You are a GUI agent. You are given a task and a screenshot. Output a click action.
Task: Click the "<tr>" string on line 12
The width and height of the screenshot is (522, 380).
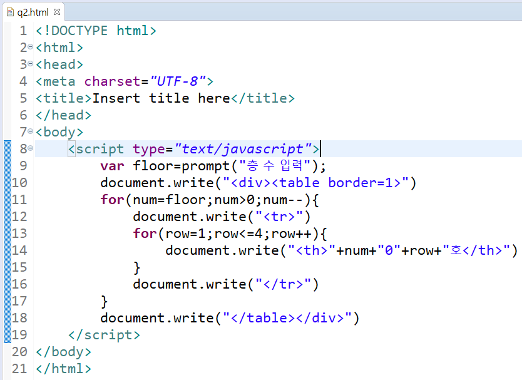tap(279, 217)
